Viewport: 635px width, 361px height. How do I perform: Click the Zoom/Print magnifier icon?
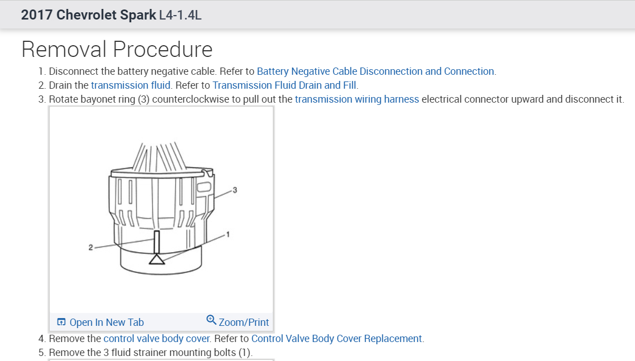pyautogui.click(x=211, y=320)
